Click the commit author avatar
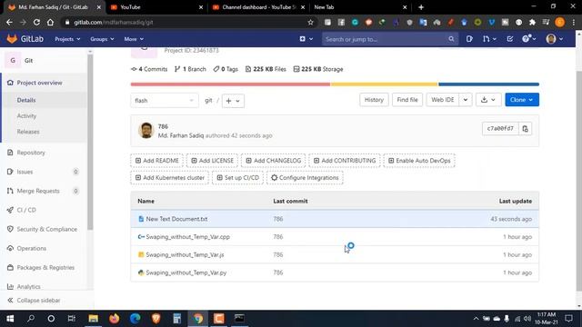Screen dimensions: 582x327 coord(145,131)
